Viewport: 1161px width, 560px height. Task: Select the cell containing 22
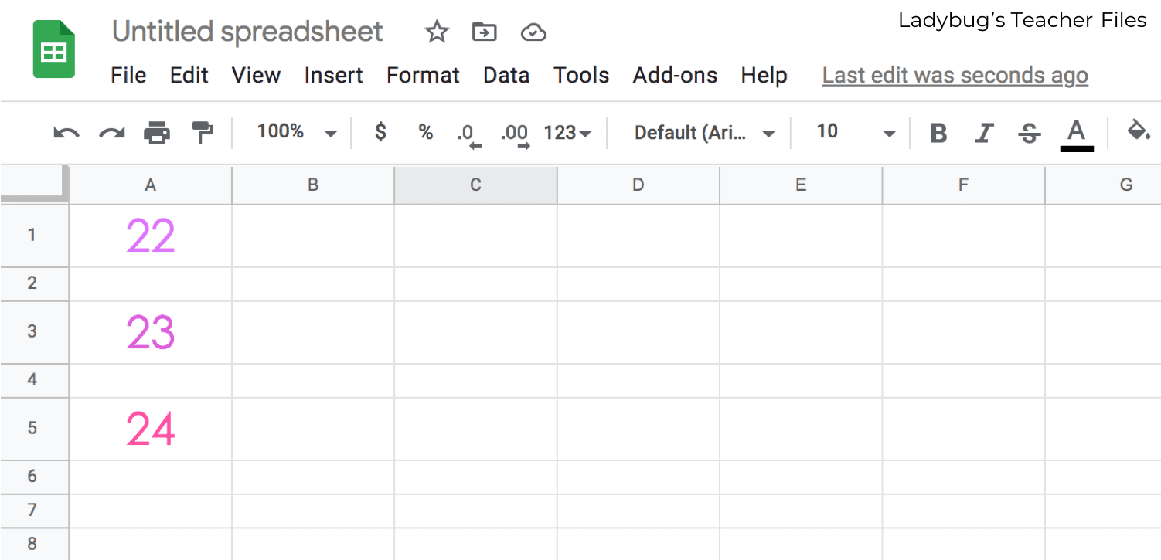151,236
